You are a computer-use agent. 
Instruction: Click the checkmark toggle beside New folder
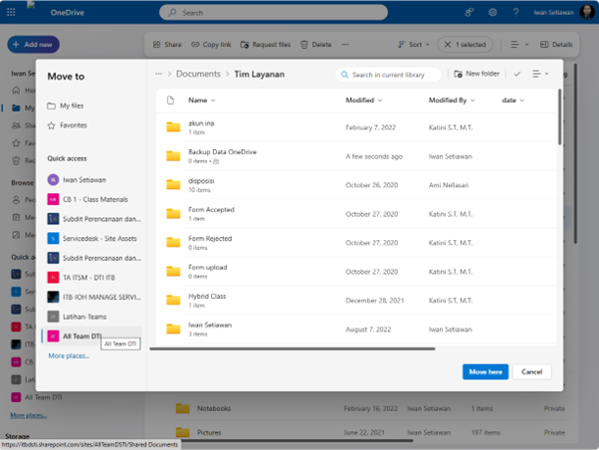517,75
